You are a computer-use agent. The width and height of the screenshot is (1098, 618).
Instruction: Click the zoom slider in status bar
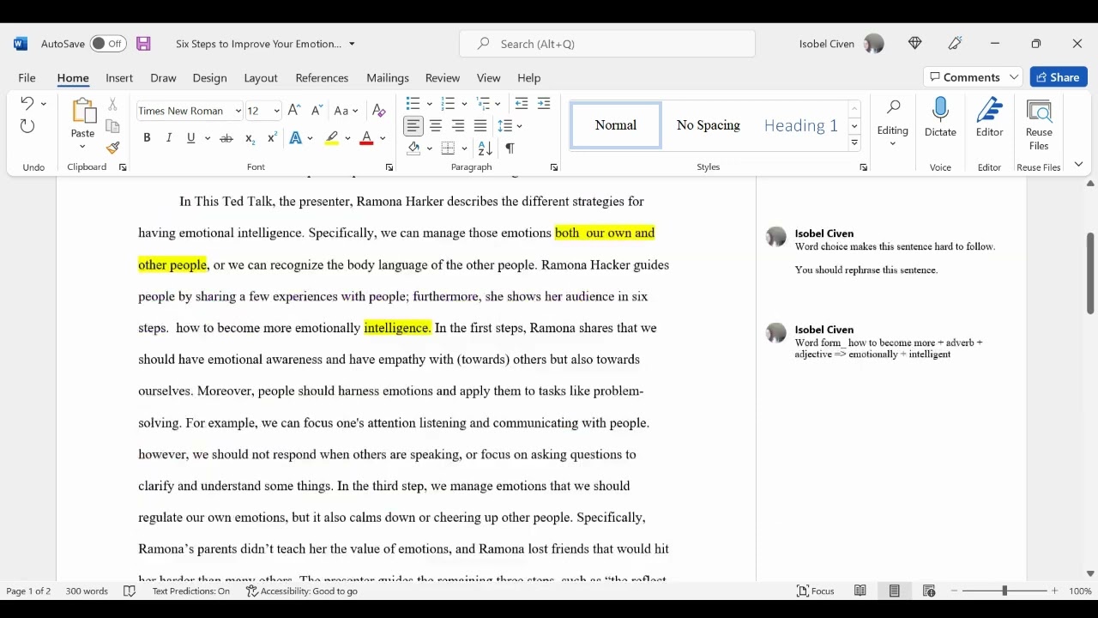coord(1004,591)
